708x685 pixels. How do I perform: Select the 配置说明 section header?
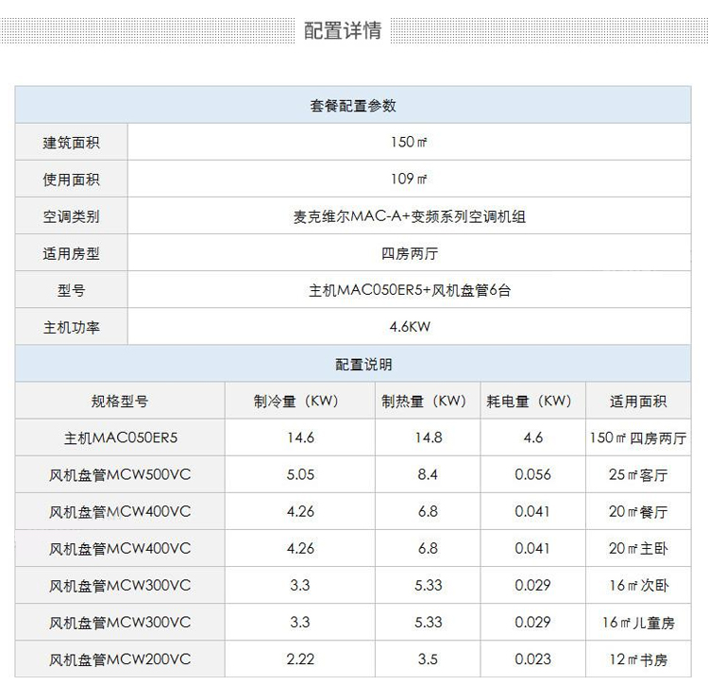point(363,365)
